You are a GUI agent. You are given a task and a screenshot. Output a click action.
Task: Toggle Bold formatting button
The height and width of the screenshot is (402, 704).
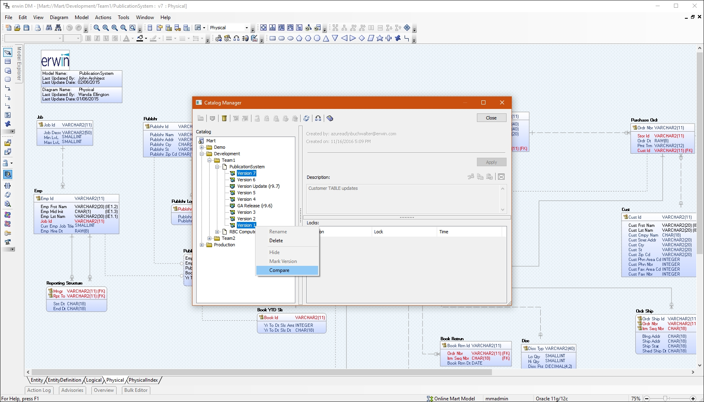point(88,38)
